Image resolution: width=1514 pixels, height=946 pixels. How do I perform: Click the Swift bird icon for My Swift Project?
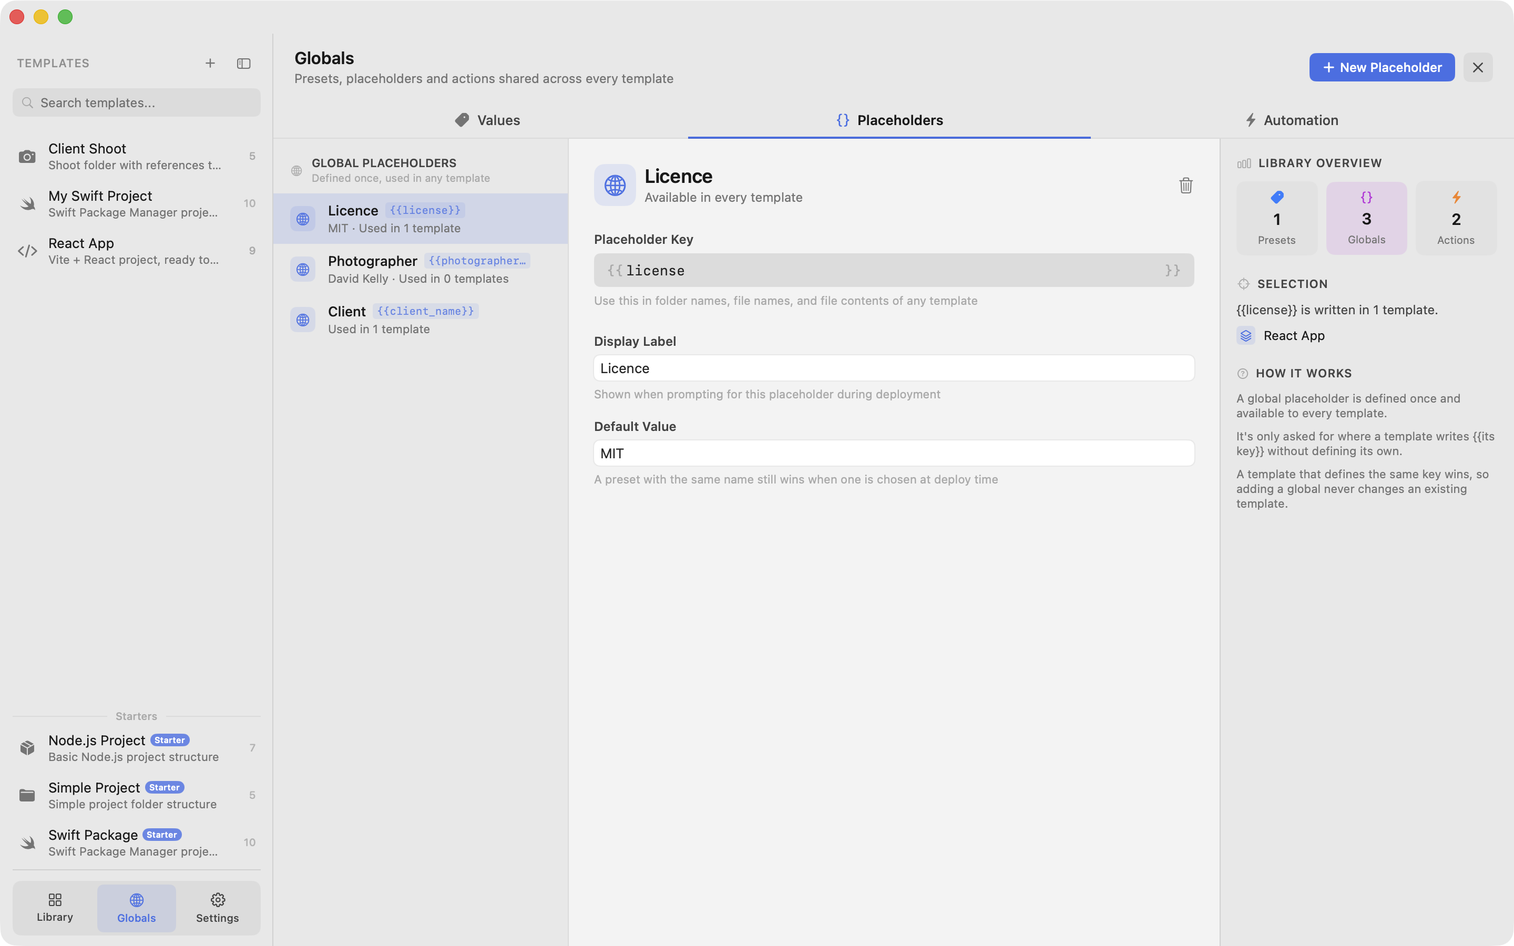point(27,204)
